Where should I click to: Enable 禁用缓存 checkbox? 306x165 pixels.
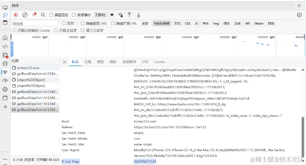click(74, 15)
